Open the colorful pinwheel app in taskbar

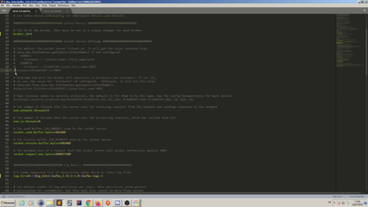pyautogui.click(x=136, y=203)
